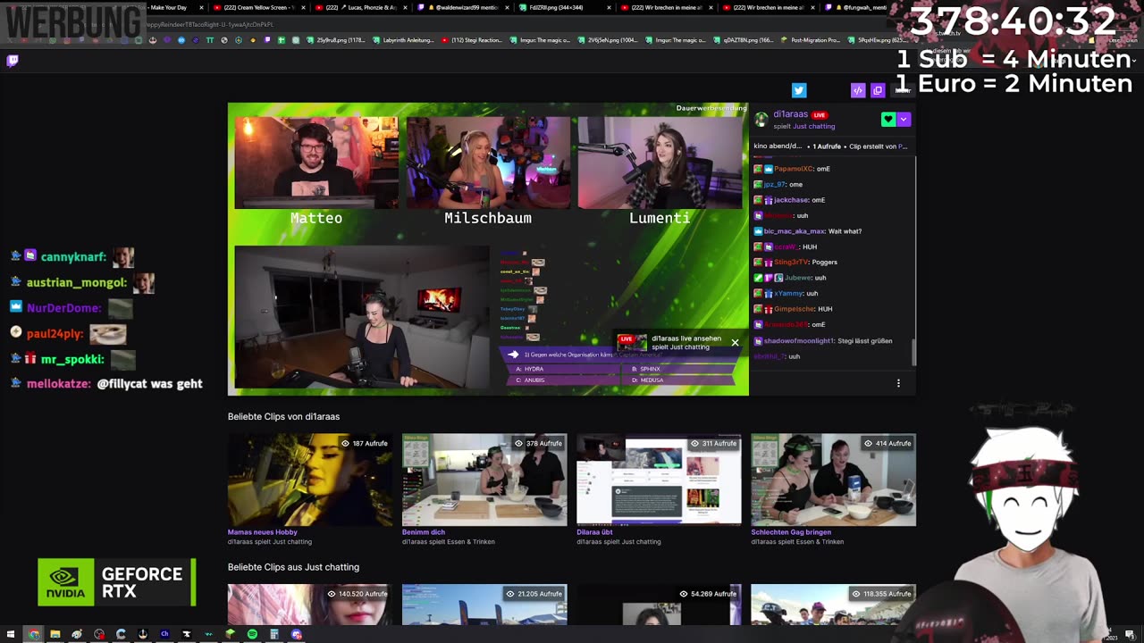Open the Twitch home logo

tap(13, 61)
